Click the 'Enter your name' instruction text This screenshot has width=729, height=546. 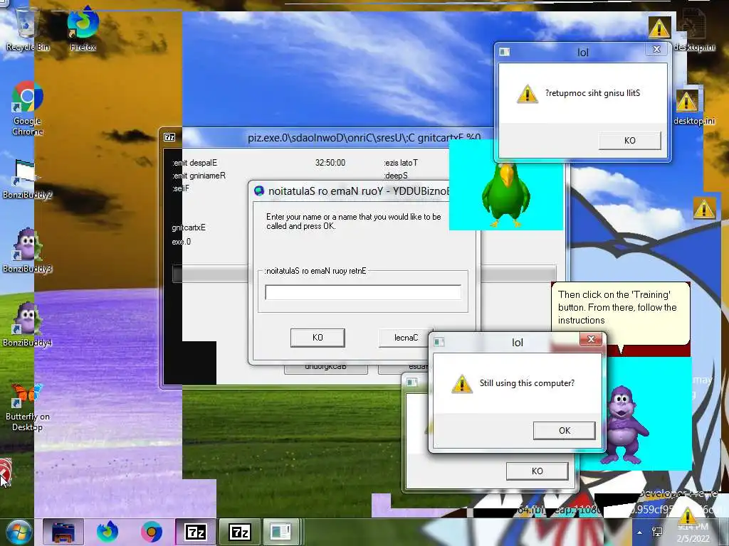[x=353, y=222]
